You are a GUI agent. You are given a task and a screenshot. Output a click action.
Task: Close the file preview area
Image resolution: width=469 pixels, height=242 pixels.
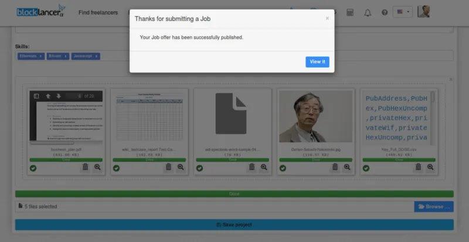(451, 79)
